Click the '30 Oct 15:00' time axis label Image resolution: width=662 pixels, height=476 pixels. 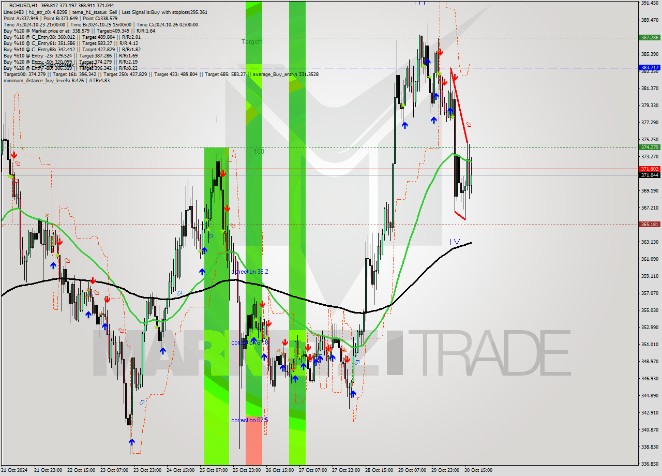(478, 470)
